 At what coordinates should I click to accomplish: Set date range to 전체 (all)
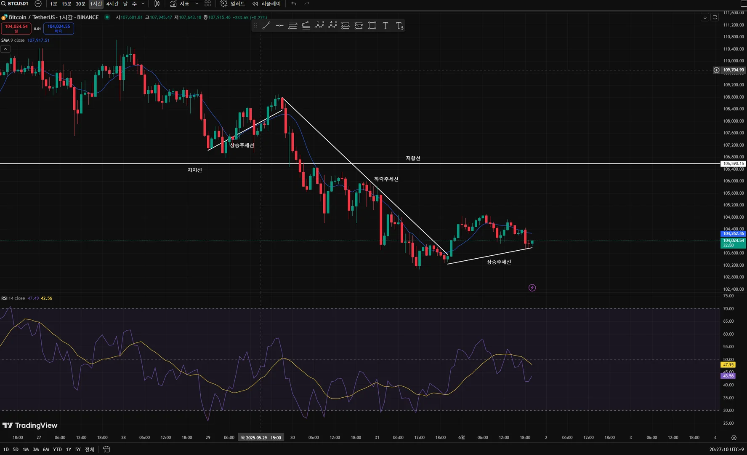pos(90,450)
